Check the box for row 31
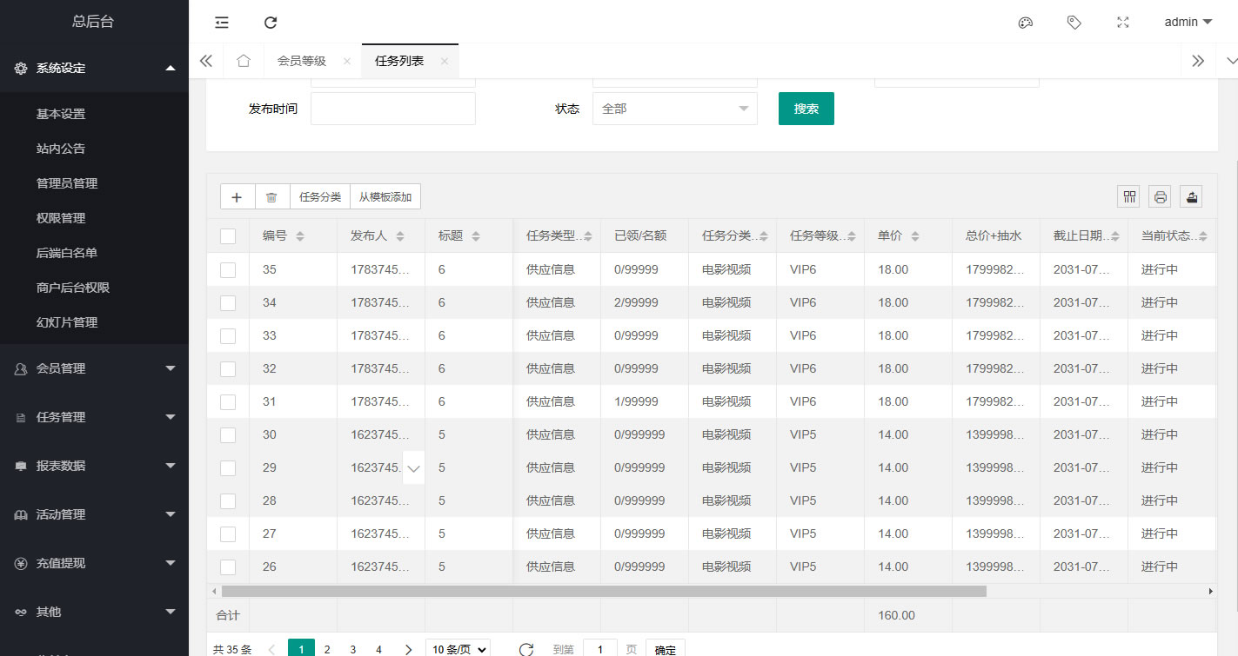This screenshot has height=656, width=1238. (x=228, y=402)
